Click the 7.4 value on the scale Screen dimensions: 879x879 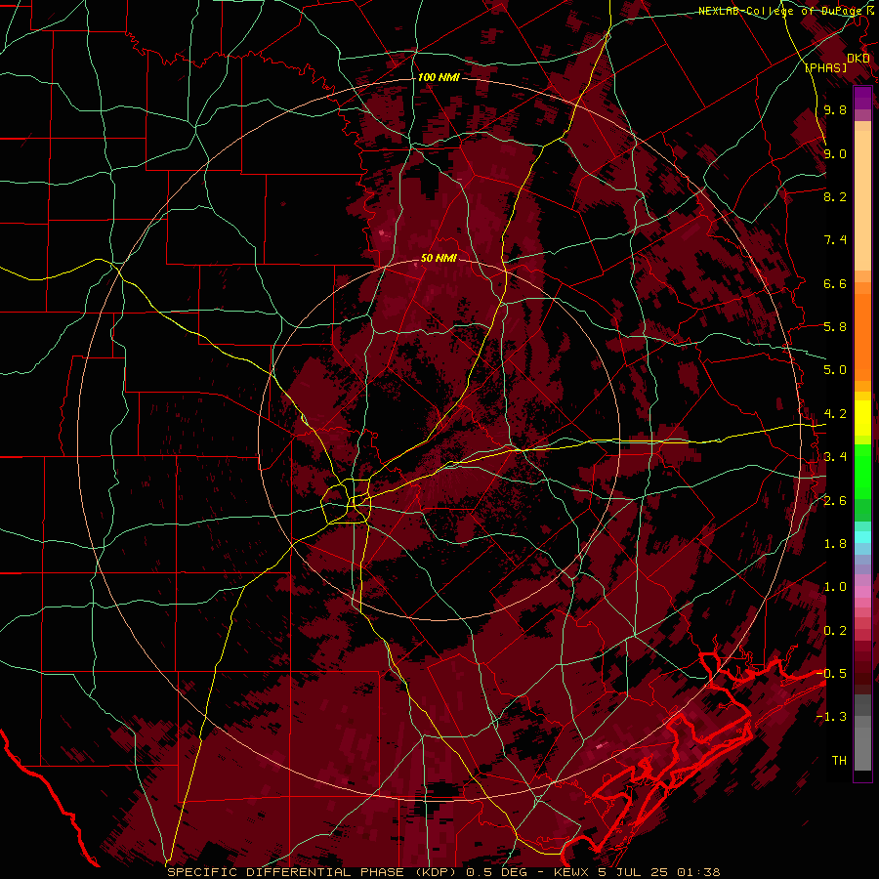[x=835, y=240]
